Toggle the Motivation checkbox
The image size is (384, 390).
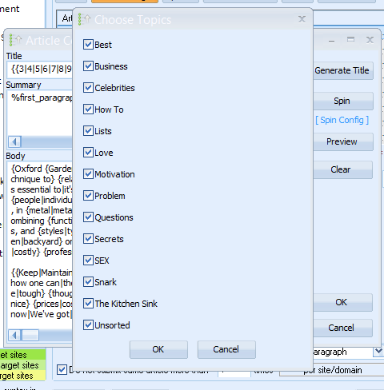88,174
